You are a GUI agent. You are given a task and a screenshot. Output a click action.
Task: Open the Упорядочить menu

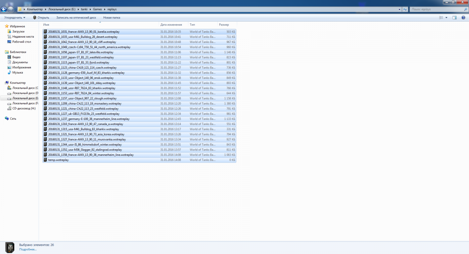15,18
